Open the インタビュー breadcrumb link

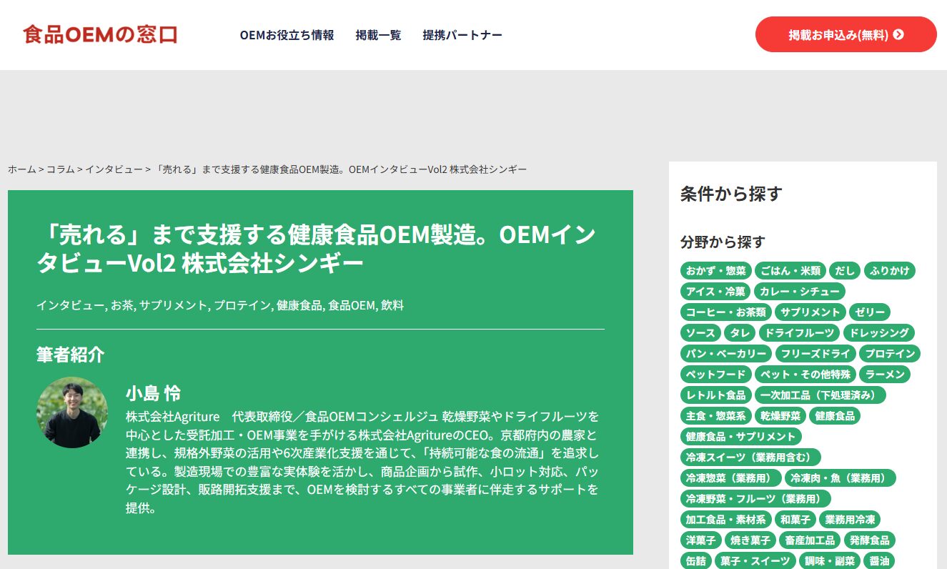pos(114,169)
